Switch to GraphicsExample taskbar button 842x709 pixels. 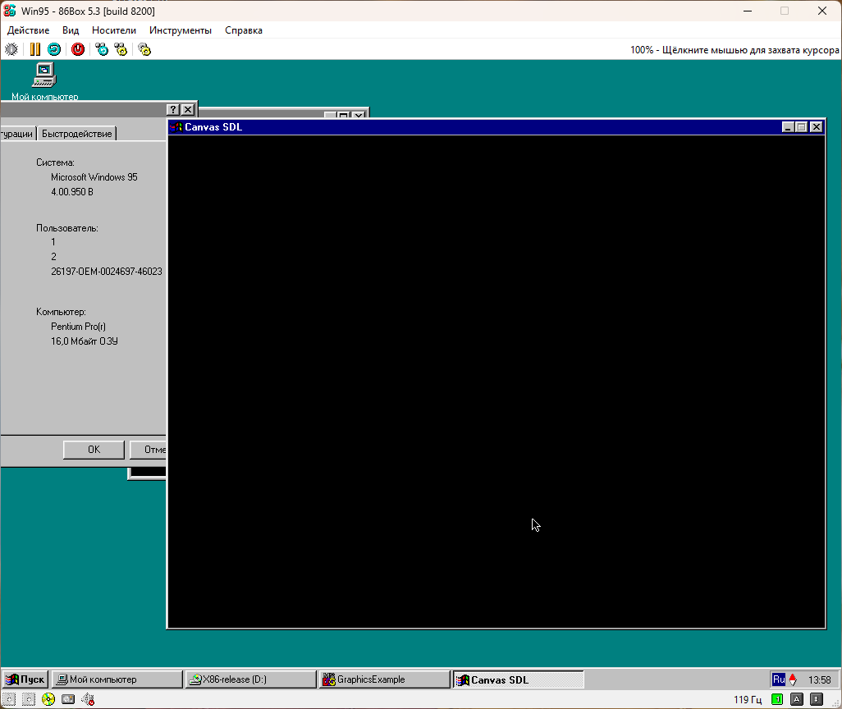385,679
